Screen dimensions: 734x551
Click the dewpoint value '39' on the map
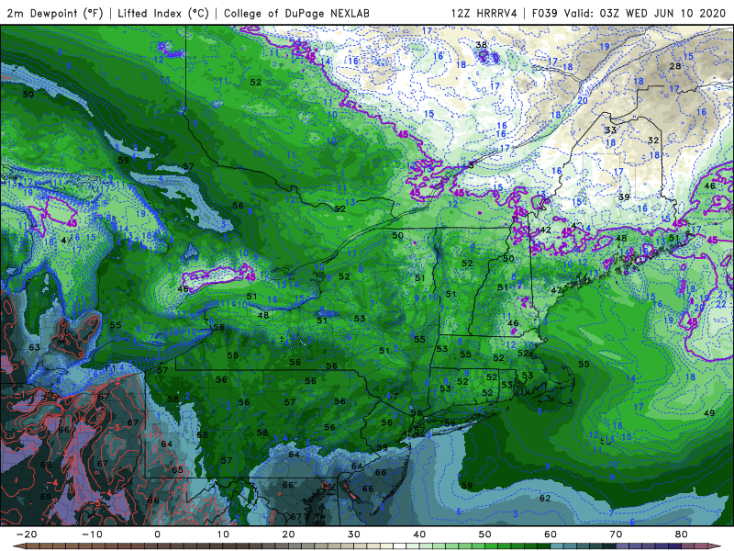point(624,197)
